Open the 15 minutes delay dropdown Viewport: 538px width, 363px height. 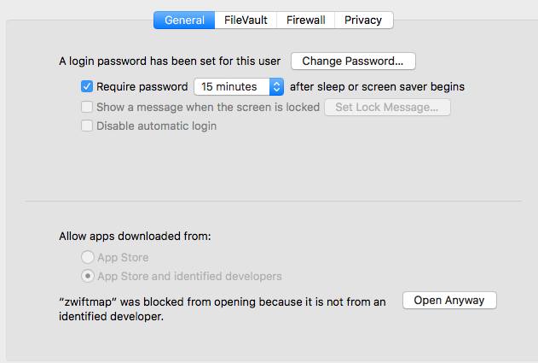pos(239,86)
